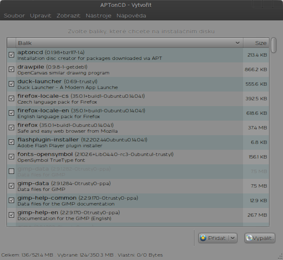Uncheck the firefox-locale-en checkbox

(11, 113)
